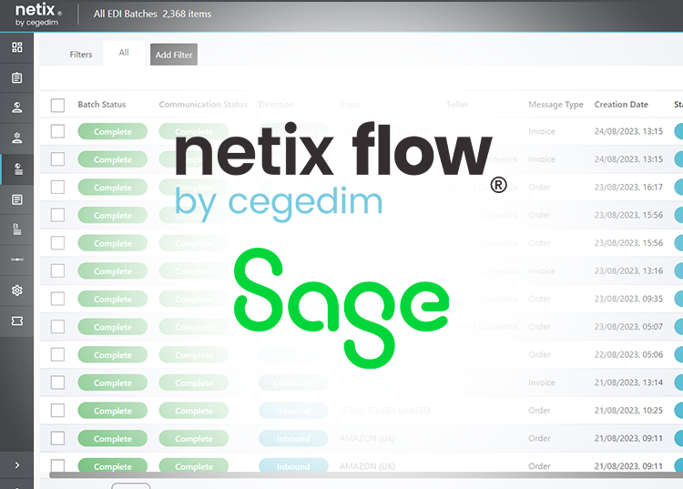683x489 pixels.
Task: Click creation date 23/08/2023, 09:35
Action: (628, 299)
